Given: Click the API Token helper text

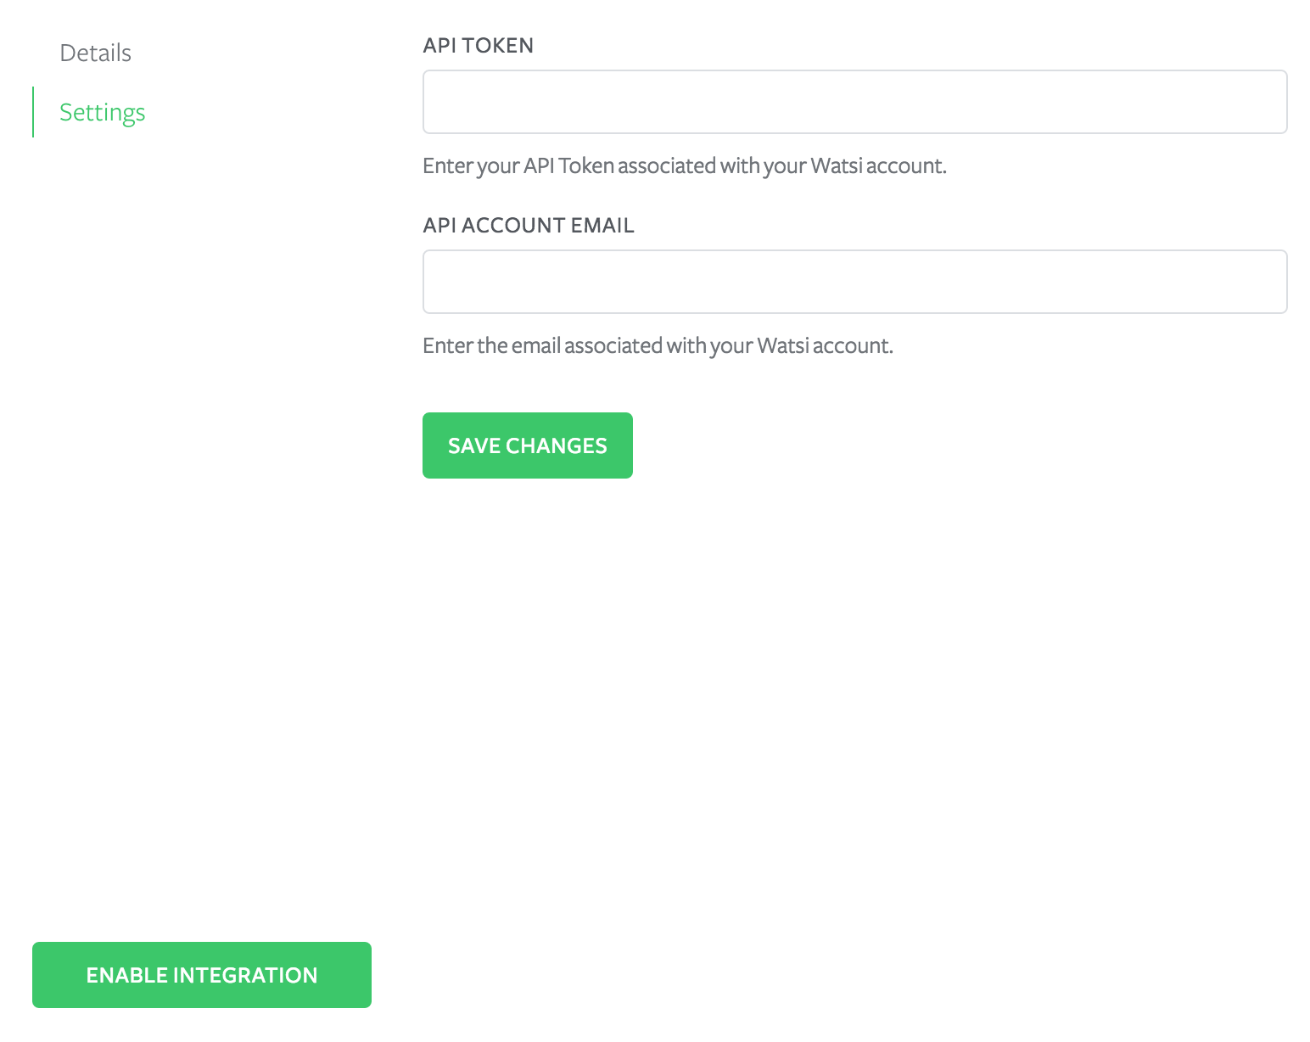Looking at the screenshot, I should pyautogui.click(x=684, y=165).
